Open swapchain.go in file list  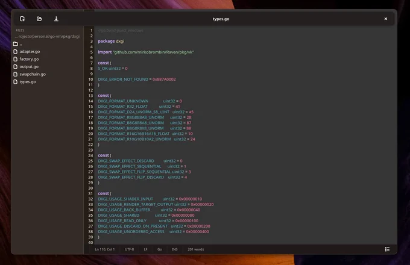[x=33, y=74]
